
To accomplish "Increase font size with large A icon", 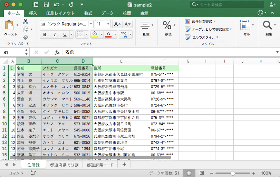I will pyautogui.click(x=117, y=24).
